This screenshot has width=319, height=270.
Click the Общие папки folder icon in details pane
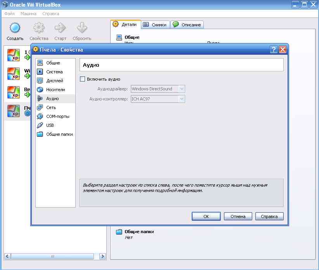[x=119, y=232]
